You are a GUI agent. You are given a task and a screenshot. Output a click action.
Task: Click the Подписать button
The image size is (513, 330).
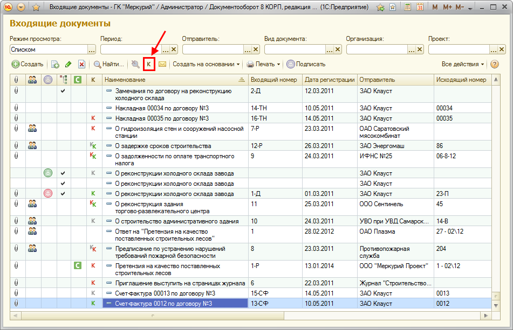306,64
